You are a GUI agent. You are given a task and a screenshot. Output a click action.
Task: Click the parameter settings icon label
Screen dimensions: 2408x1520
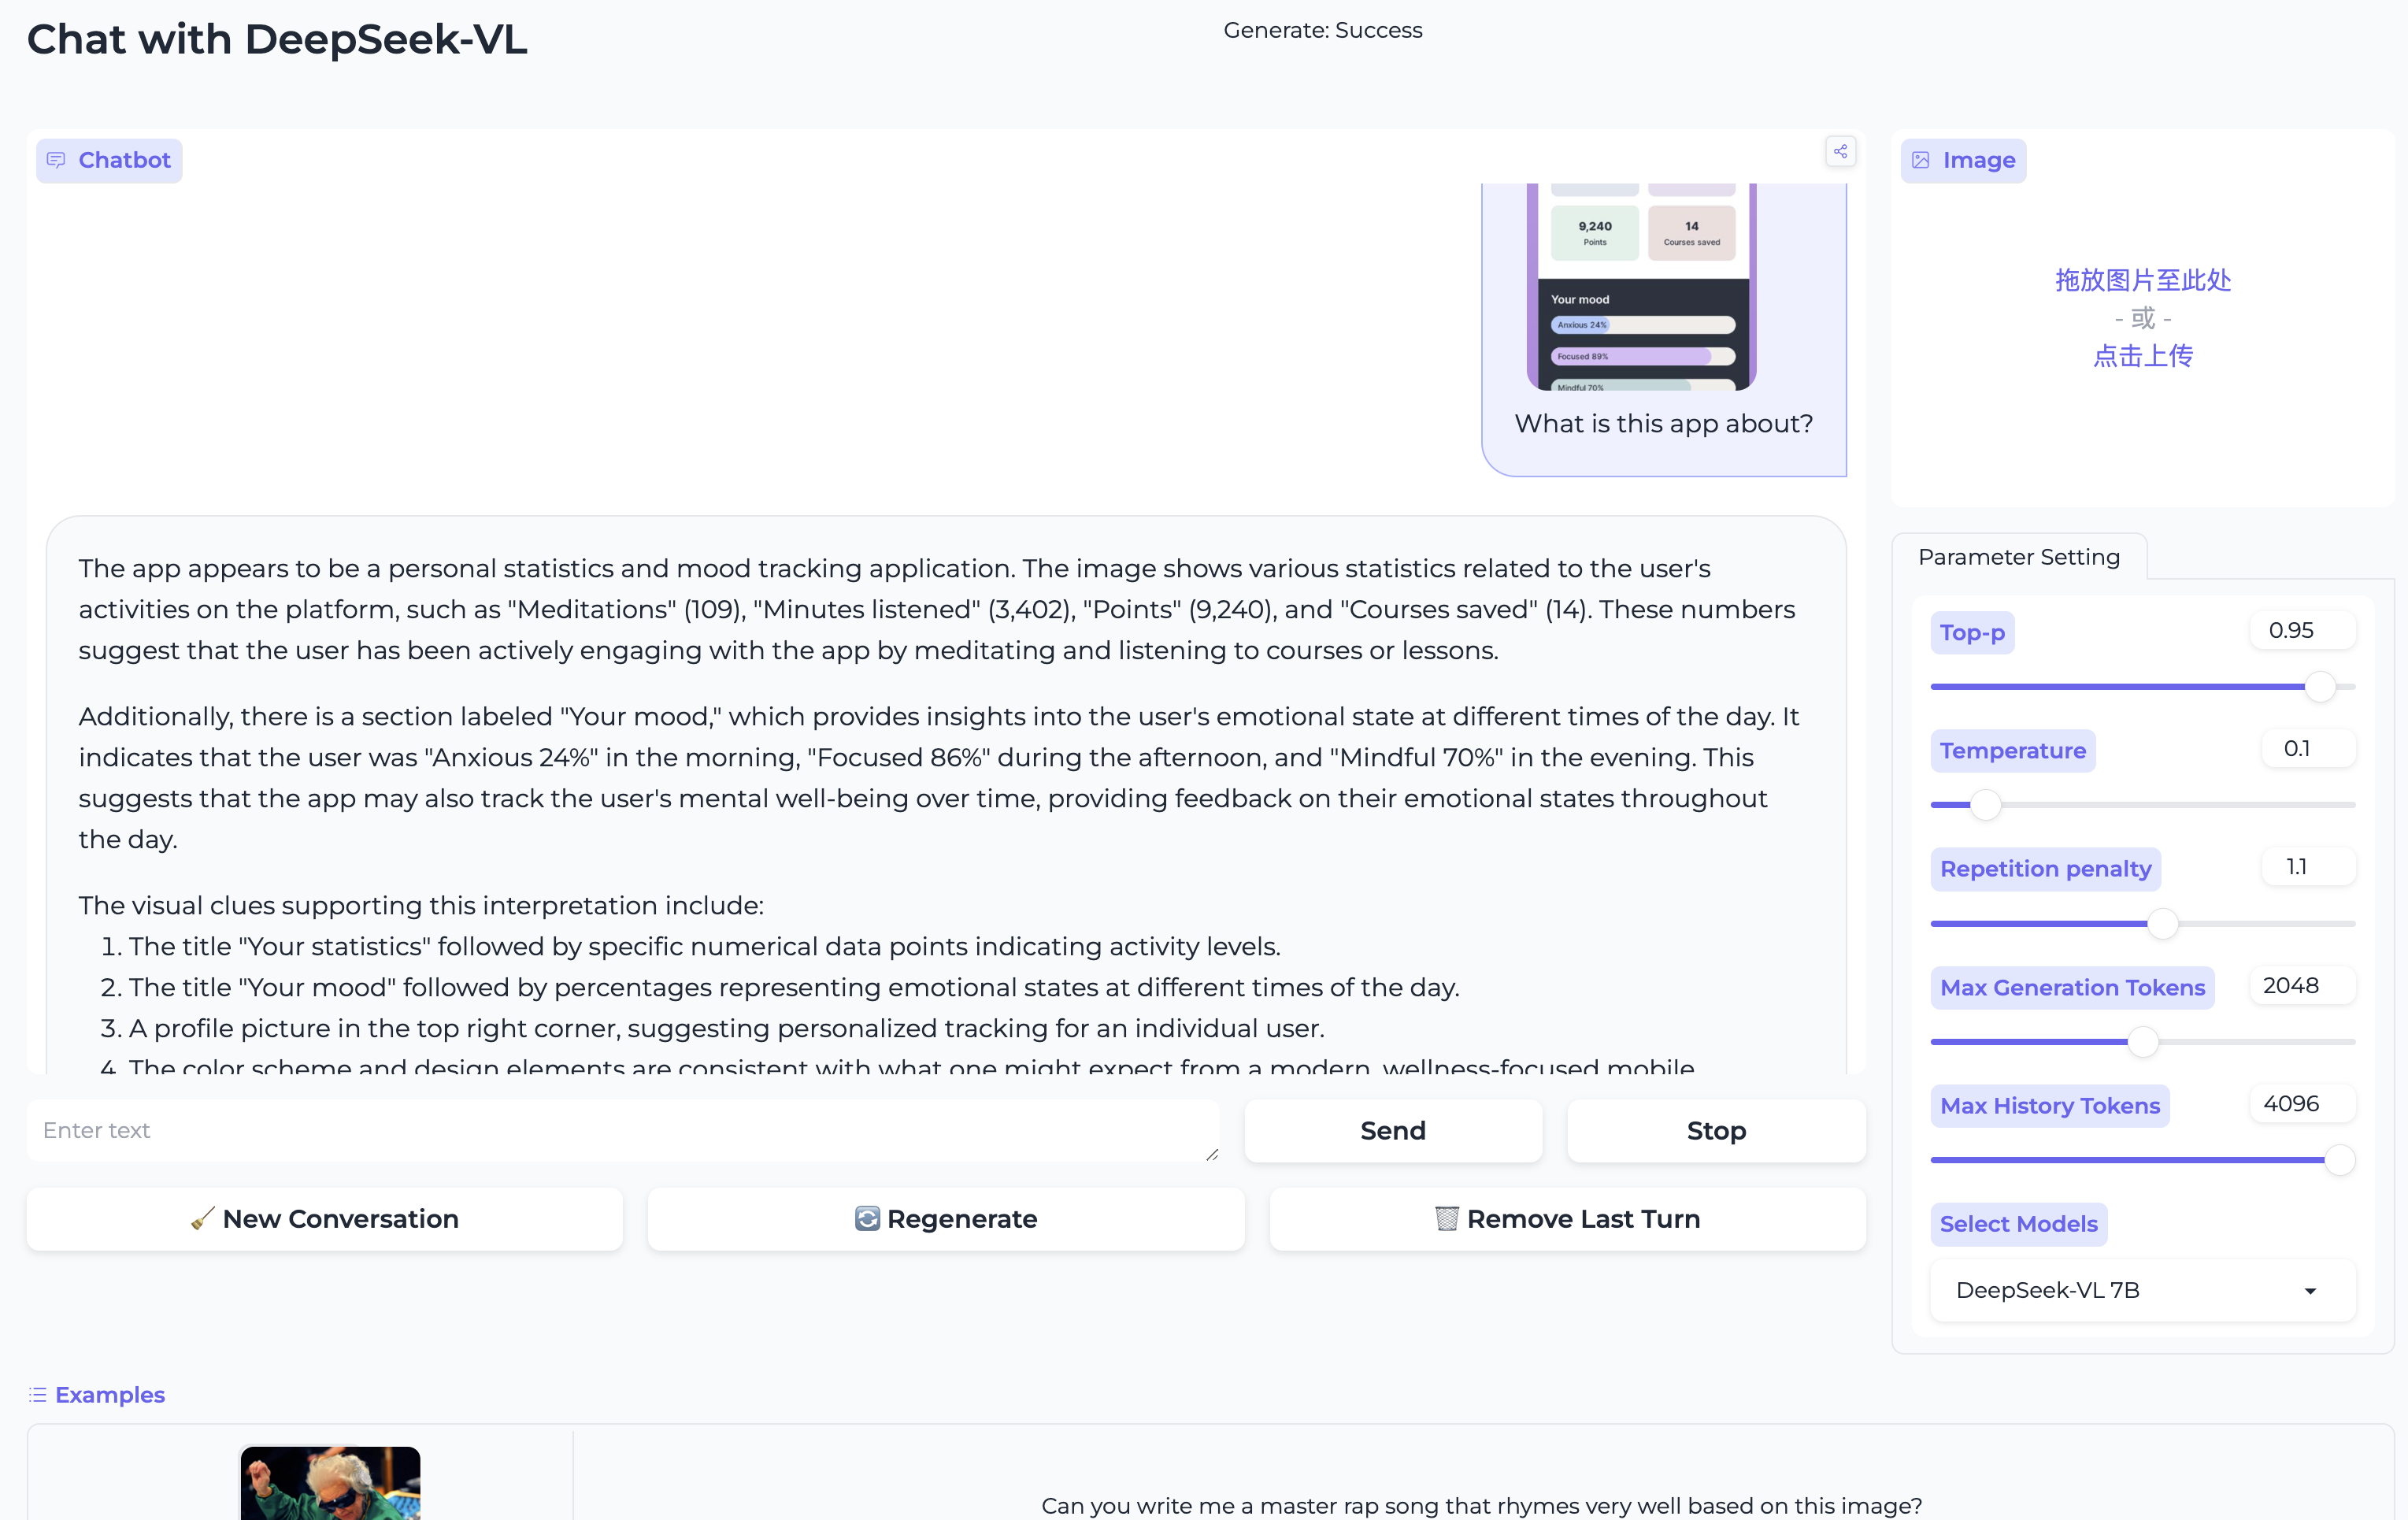tap(2020, 557)
